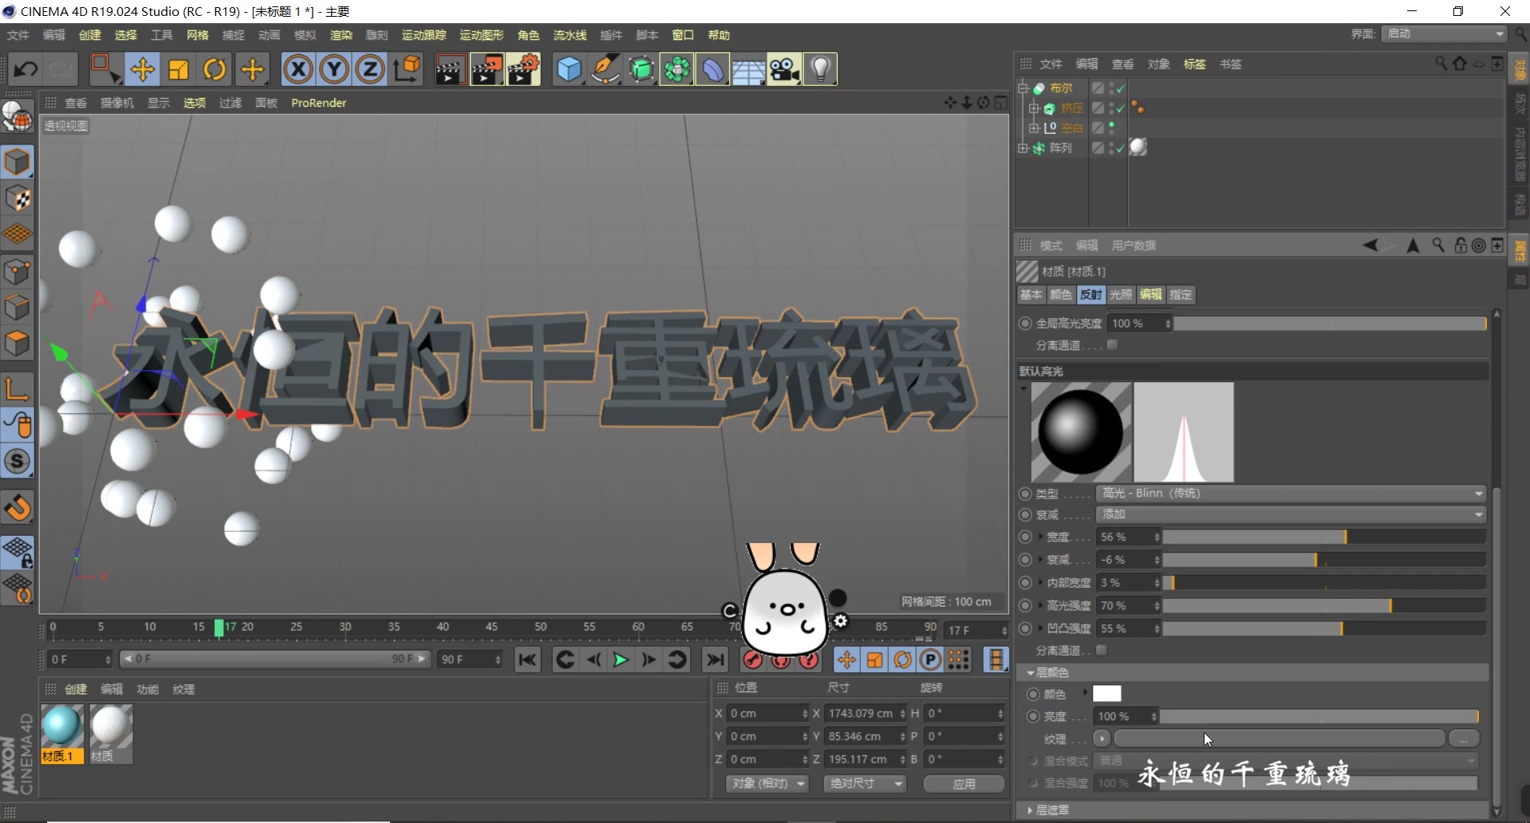Select the Rotate tool
This screenshot has height=823, width=1530.
tap(214, 69)
